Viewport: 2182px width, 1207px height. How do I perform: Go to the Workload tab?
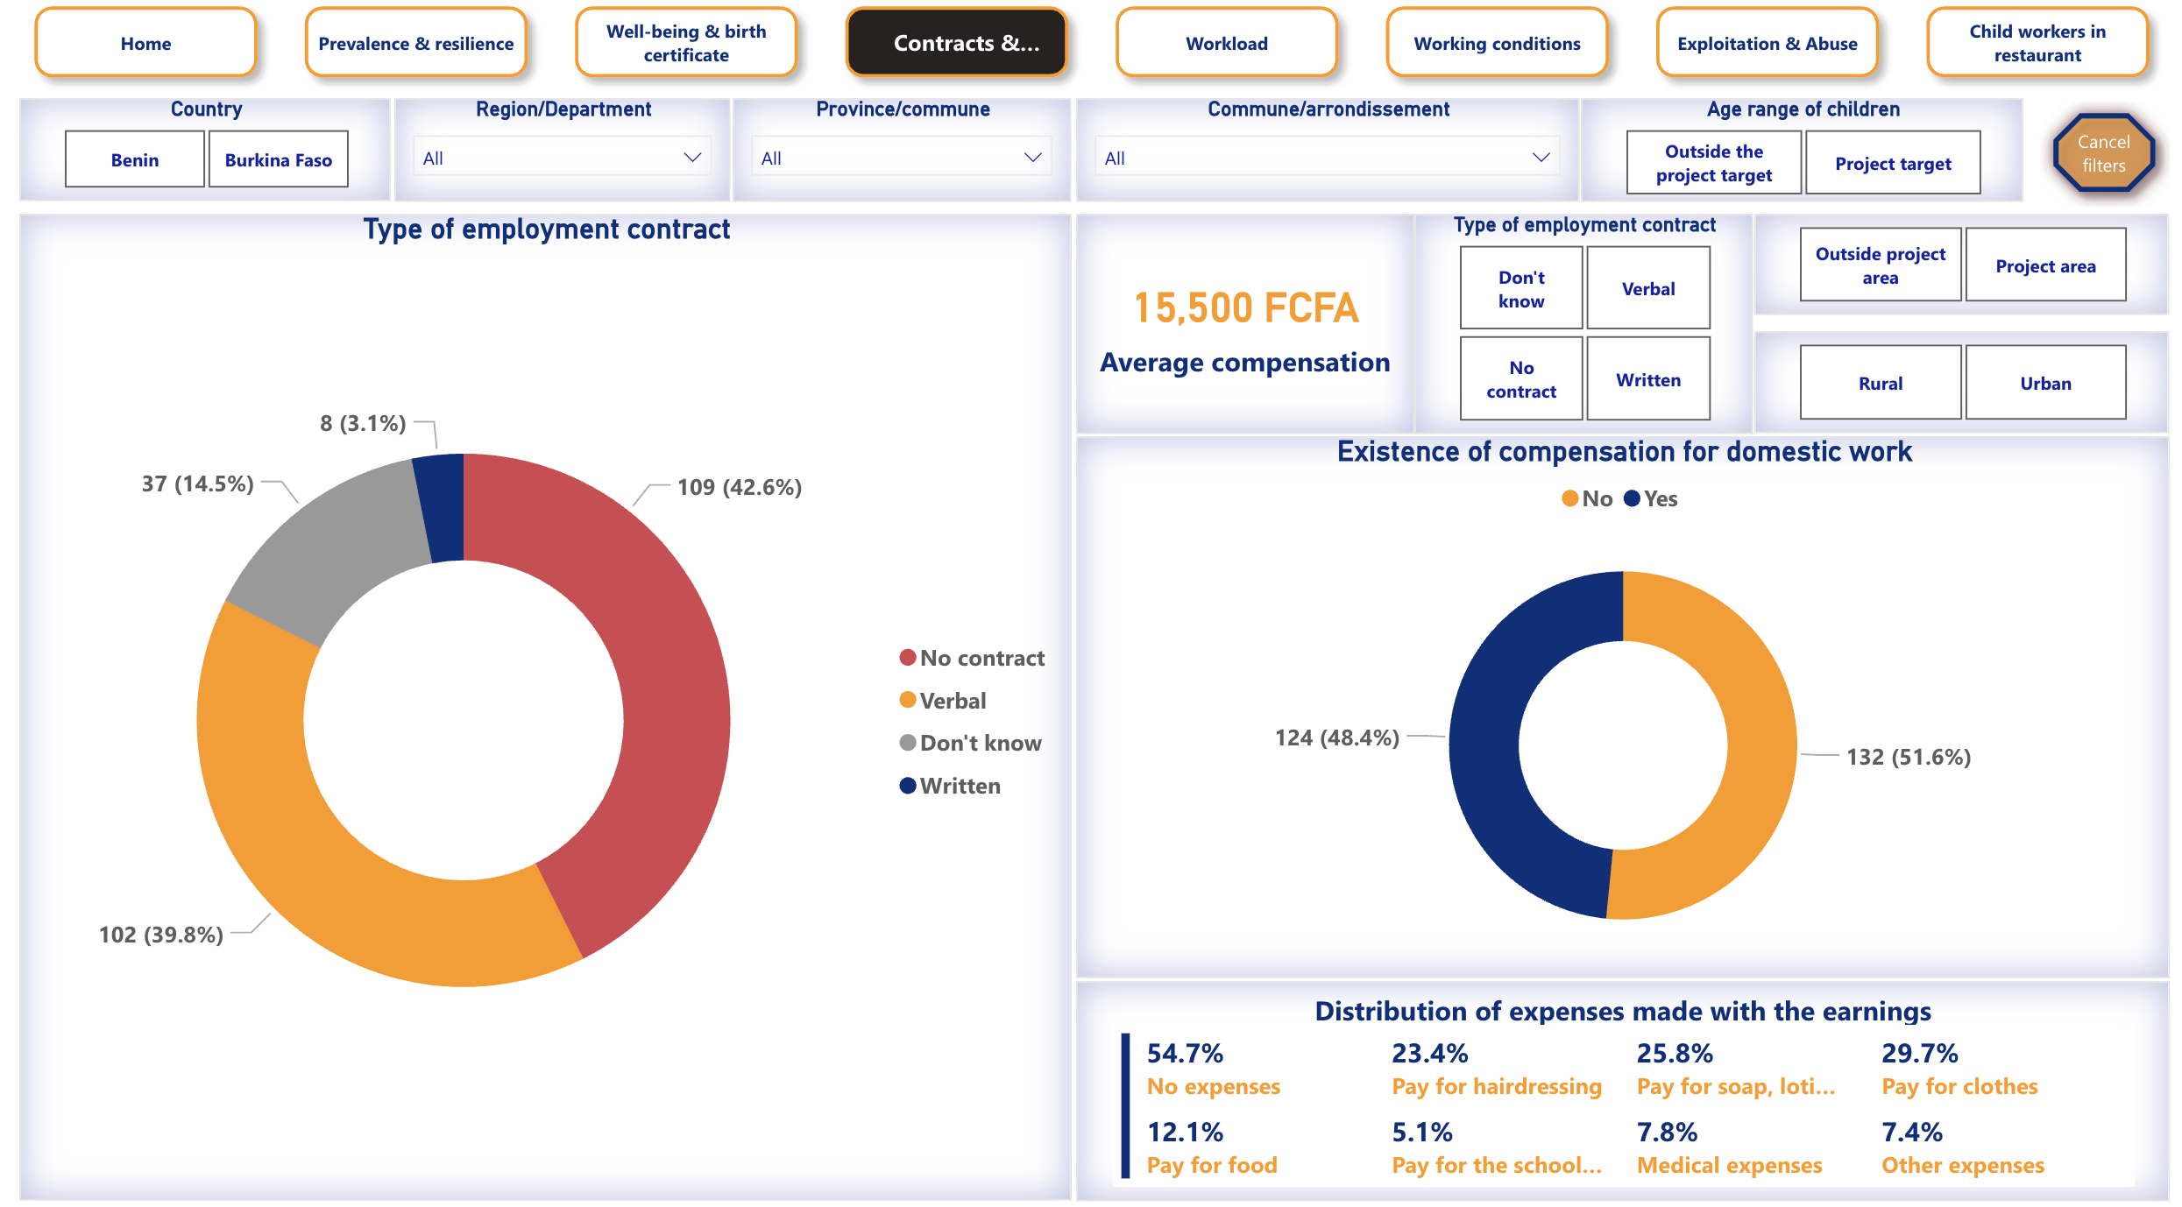pos(1226,43)
